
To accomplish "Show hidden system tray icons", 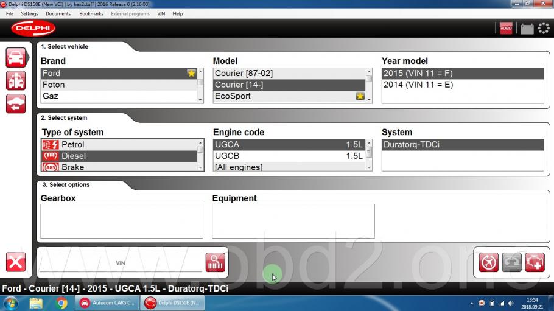I will [x=472, y=304].
